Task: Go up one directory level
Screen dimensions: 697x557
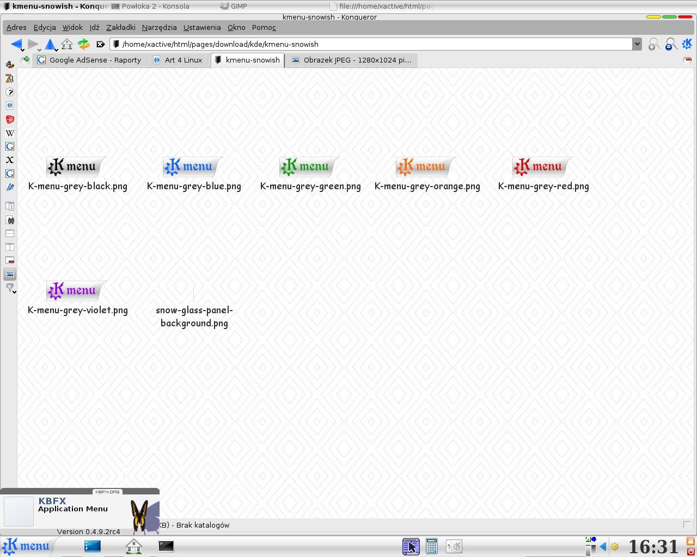Action: [x=50, y=44]
